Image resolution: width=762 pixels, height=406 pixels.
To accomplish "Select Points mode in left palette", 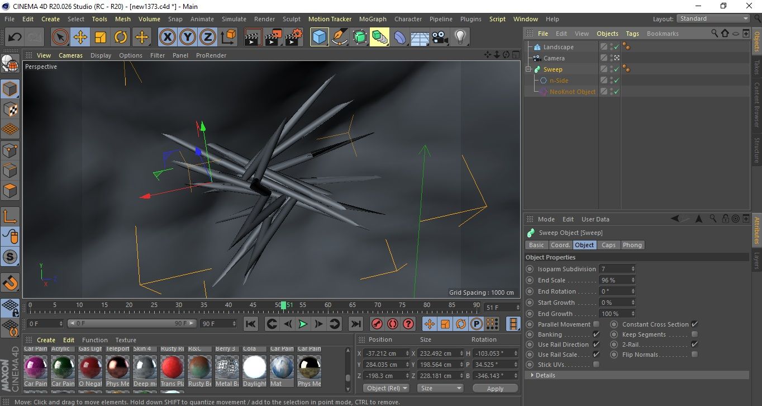I will pyautogui.click(x=11, y=150).
